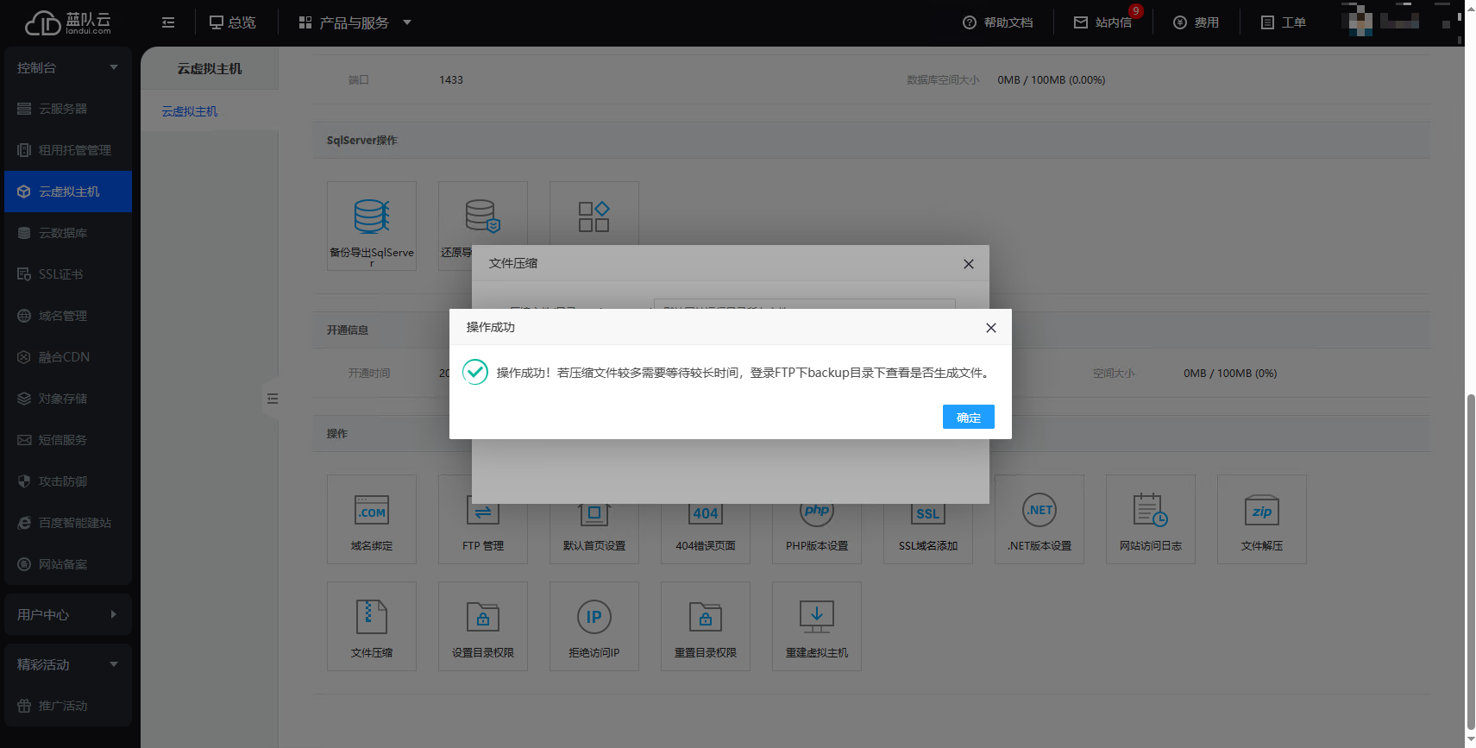Screen dimensions: 1476x748
Task: Click the 重建虚拟主机 icon
Action: pyautogui.click(x=816, y=626)
